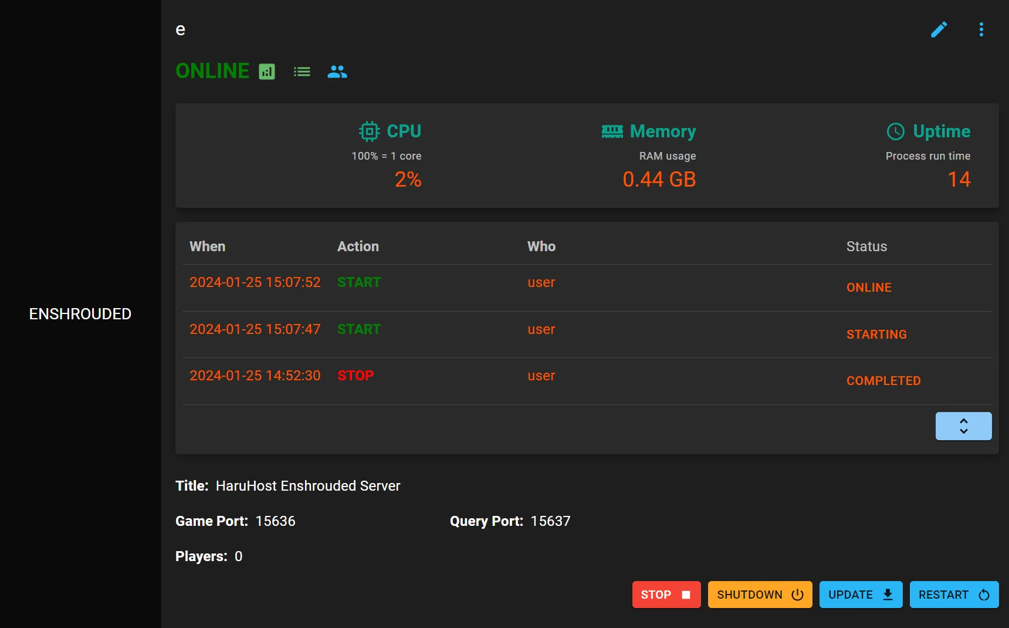Open the green stats chart icon
Image resolution: width=1009 pixels, height=628 pixels.
click(x=267, y=72)
